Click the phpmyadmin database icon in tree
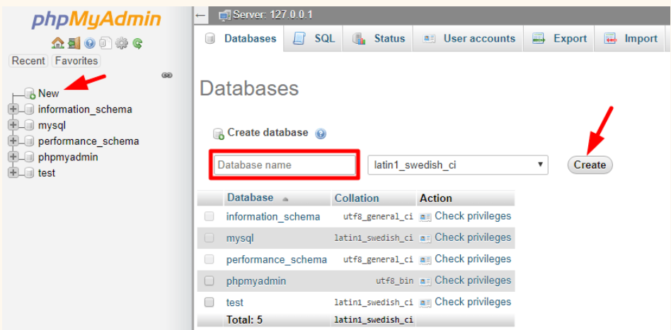Viewport: 671px width, 330px height. (x=29, y=157)
